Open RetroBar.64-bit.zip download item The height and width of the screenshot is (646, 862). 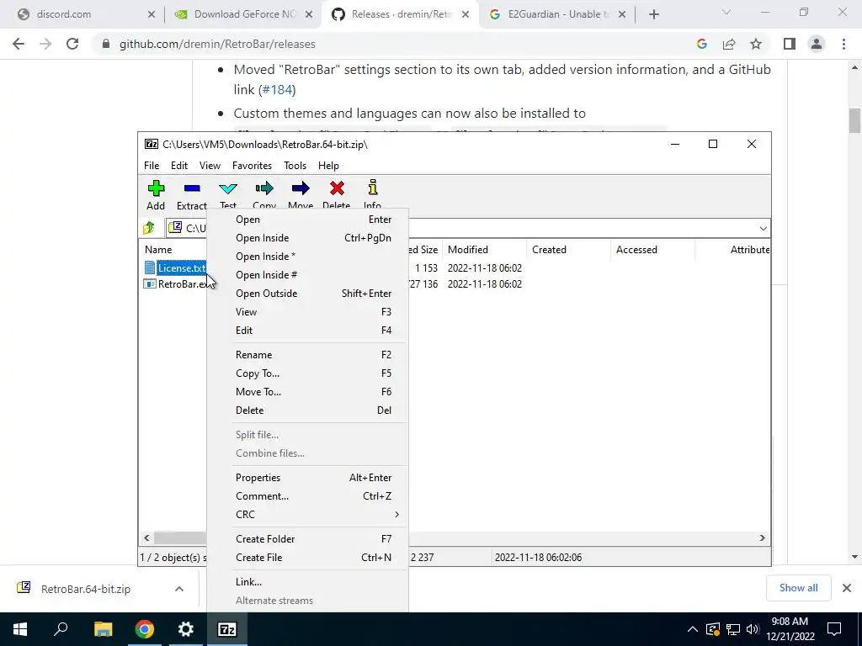(86, 589)
